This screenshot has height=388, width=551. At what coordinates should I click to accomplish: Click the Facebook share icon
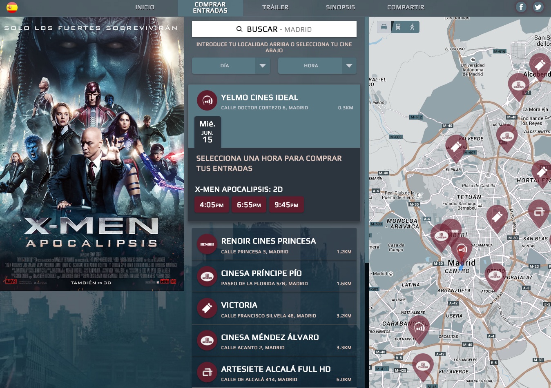click(x=521, y=7)
